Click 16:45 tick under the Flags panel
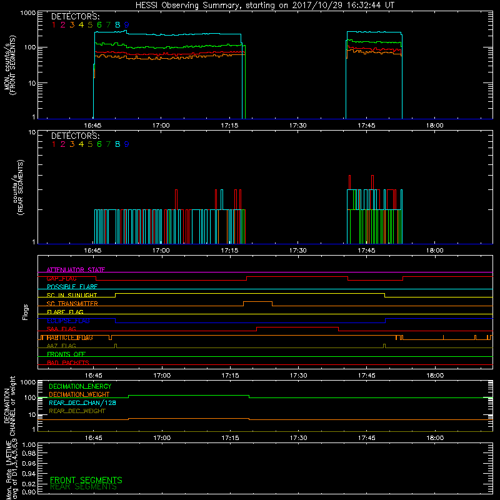The image size is (500, 500). (94, 376)
